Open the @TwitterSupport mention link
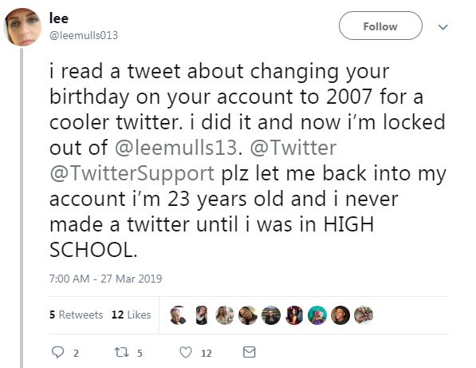 (x=132, y=173)
